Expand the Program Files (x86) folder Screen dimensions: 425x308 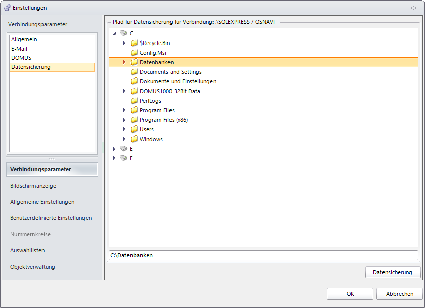pos(124,120)
